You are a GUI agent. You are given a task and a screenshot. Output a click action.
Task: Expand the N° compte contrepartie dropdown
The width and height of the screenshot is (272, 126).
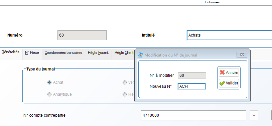pos(254,115)
